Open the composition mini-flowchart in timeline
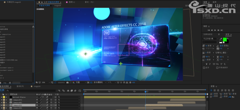This screenshot has width=240, height=110. click(59, 91)
